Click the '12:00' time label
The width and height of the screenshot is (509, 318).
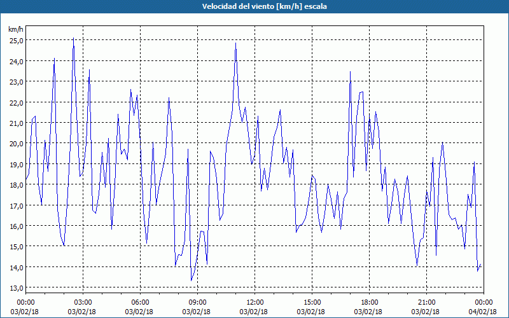point(255,303)
